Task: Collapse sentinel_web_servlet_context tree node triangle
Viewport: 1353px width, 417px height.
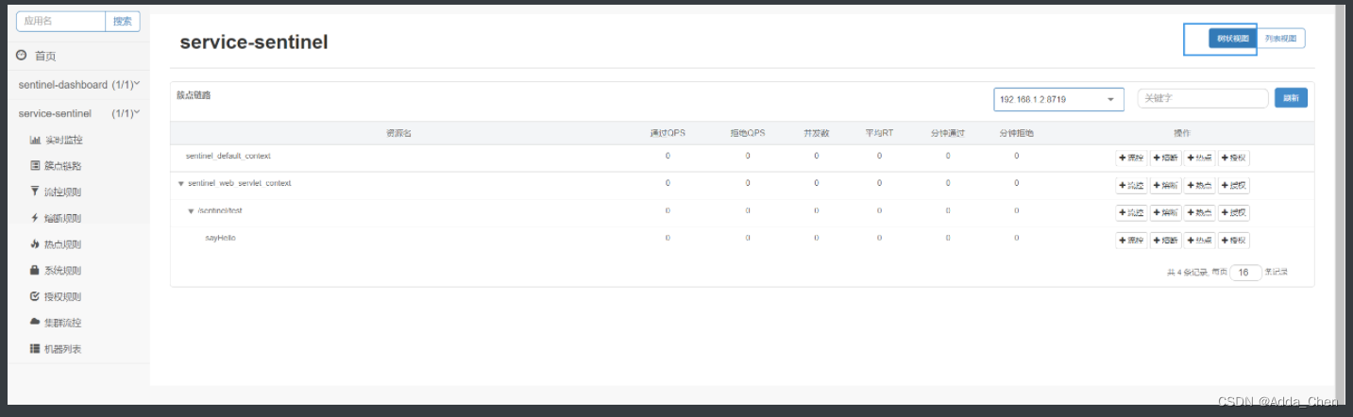Action: 180,184
